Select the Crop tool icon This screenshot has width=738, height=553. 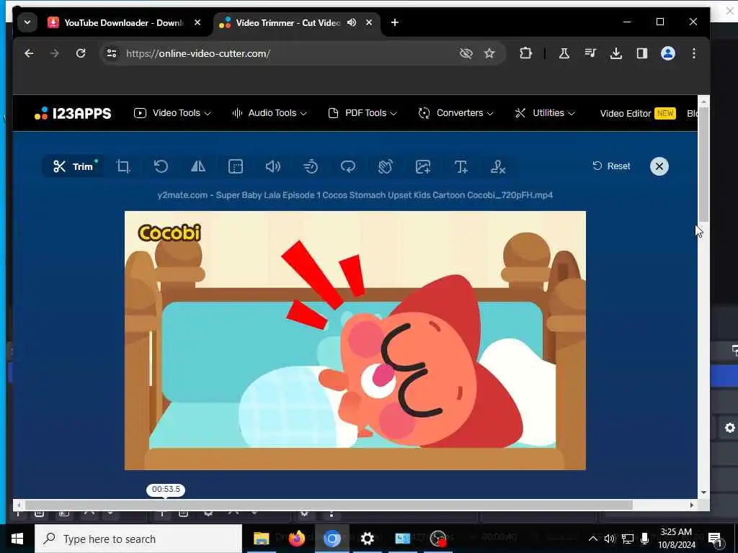point(123,166)
